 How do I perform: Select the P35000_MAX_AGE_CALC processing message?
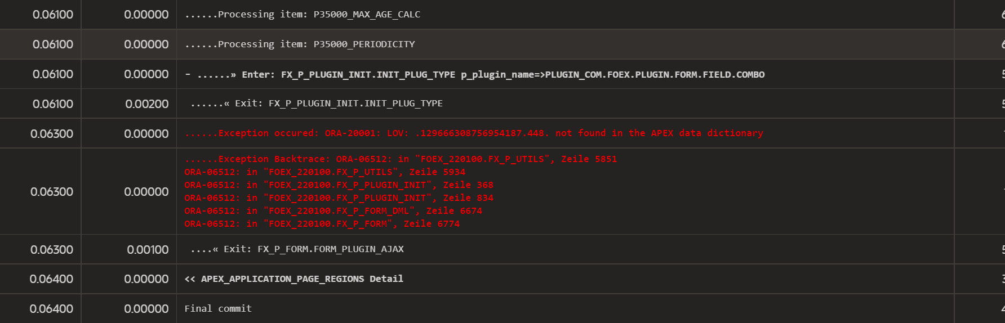click(303, 15)
